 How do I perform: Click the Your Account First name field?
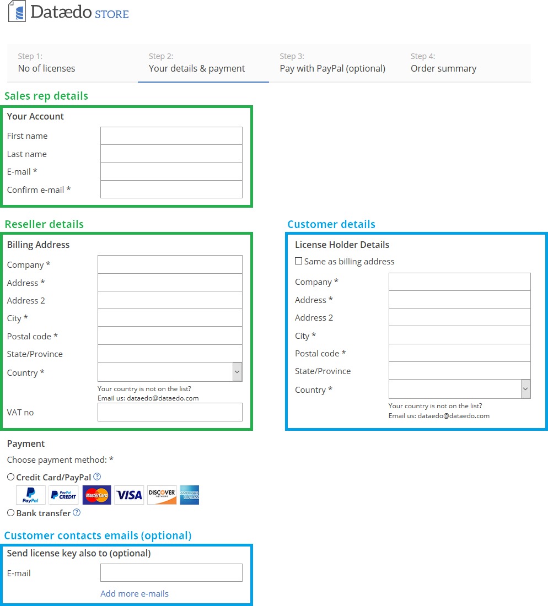point(171,136)
